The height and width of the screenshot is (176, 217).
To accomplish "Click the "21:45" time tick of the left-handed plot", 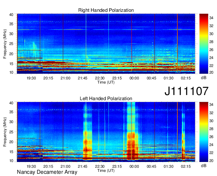I will (83, 166).
